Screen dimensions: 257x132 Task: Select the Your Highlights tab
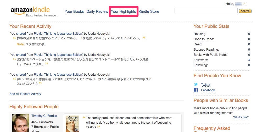click(x=123, y=11)
